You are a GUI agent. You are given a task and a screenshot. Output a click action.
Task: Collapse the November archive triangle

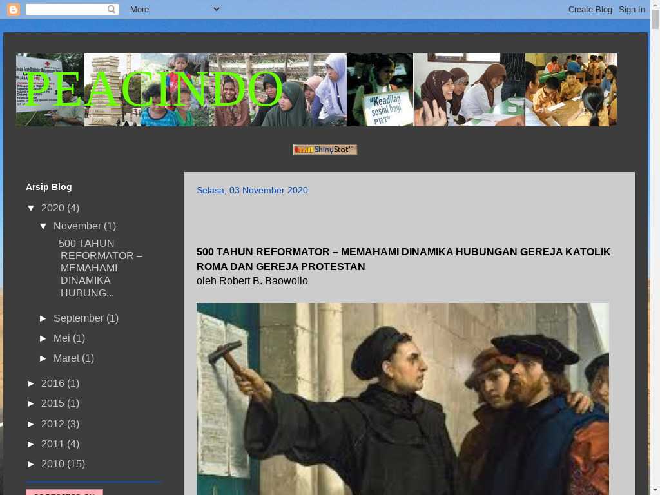(43, 226)
